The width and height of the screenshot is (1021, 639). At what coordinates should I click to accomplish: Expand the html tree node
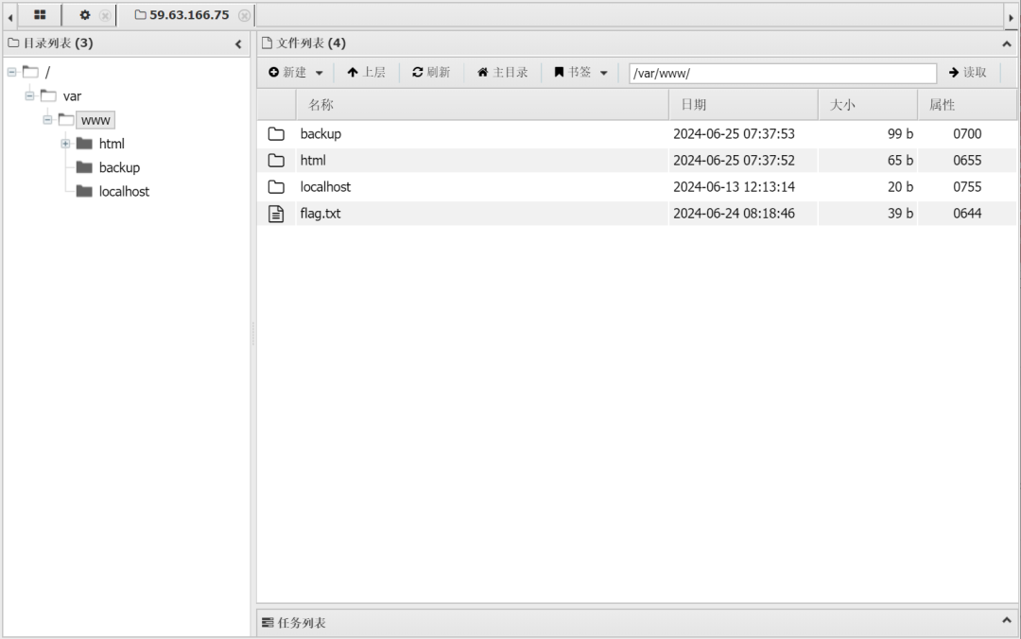tap(66, 144)
